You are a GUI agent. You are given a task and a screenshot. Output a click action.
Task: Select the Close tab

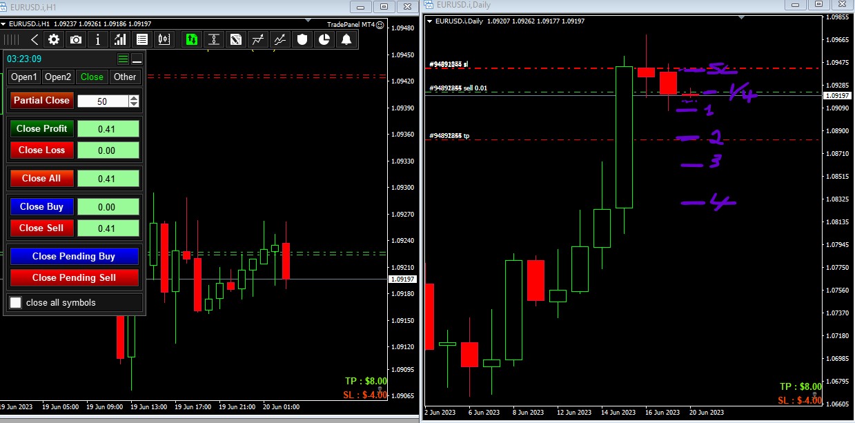pos(92,77)
